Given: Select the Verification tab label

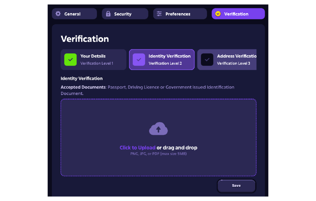Looking at the screenshot, I should (x=236, y=14).
